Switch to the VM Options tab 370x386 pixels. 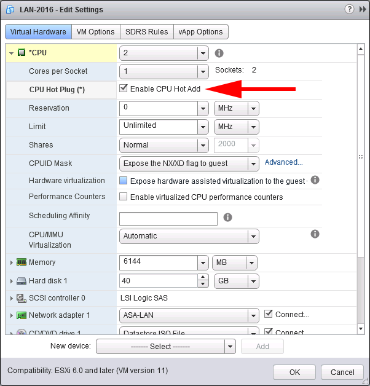coord(95,32)
